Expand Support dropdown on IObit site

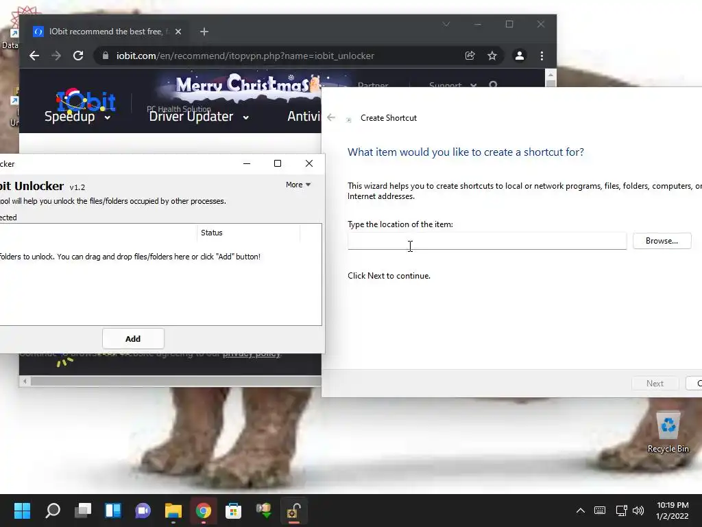(452, 84)
